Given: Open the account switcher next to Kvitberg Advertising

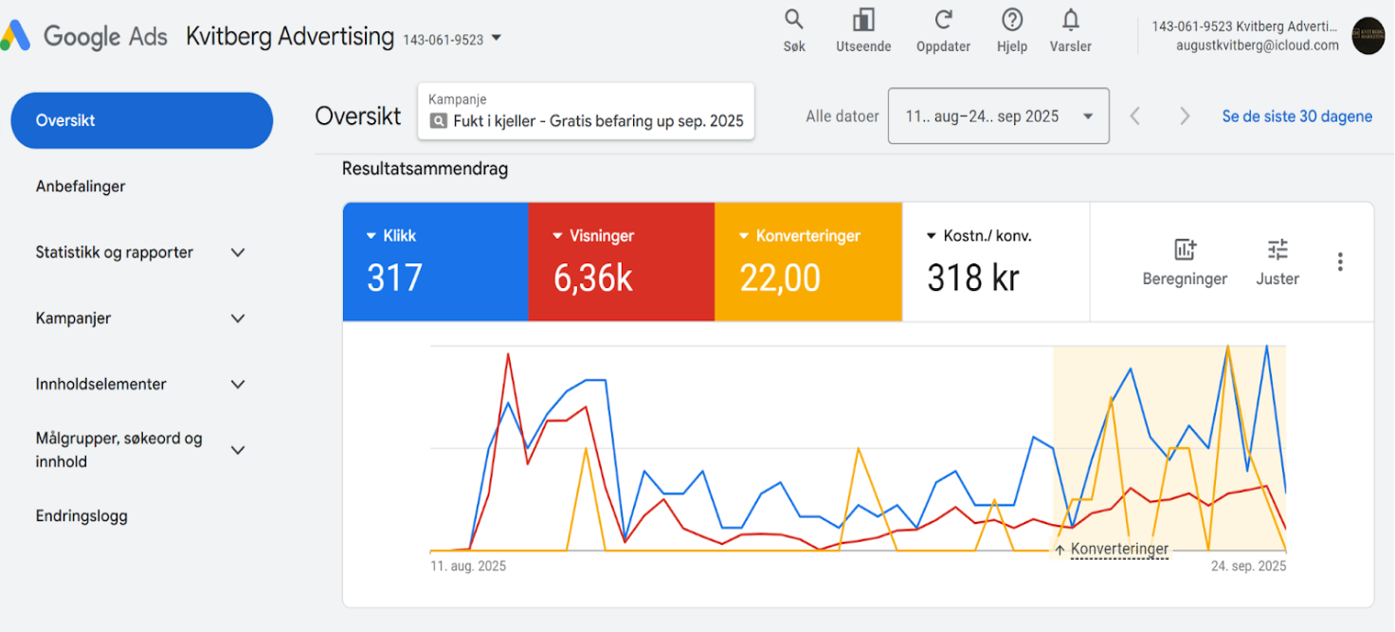Looking at the screenshot, I should (x=497, y=38).
